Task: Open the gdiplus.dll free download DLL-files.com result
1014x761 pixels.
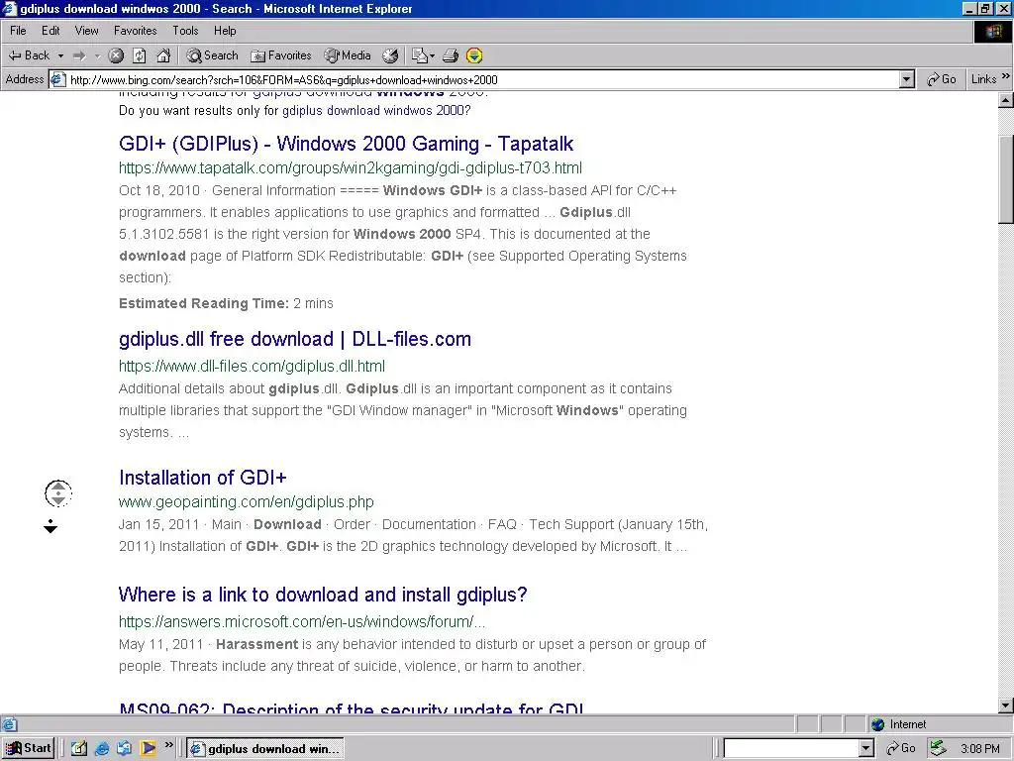Action: [295, 339]
